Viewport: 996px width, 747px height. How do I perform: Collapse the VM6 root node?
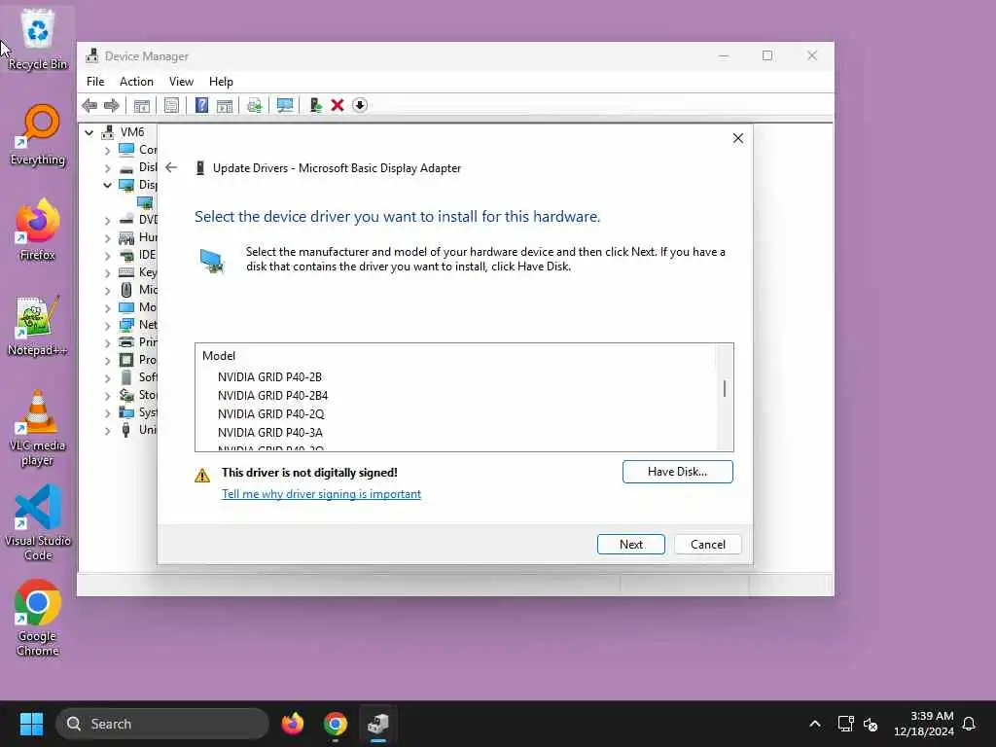tap(89, 132)
